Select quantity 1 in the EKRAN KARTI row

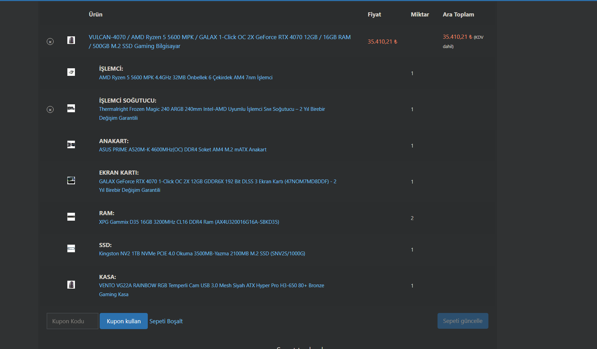(412, 182)
